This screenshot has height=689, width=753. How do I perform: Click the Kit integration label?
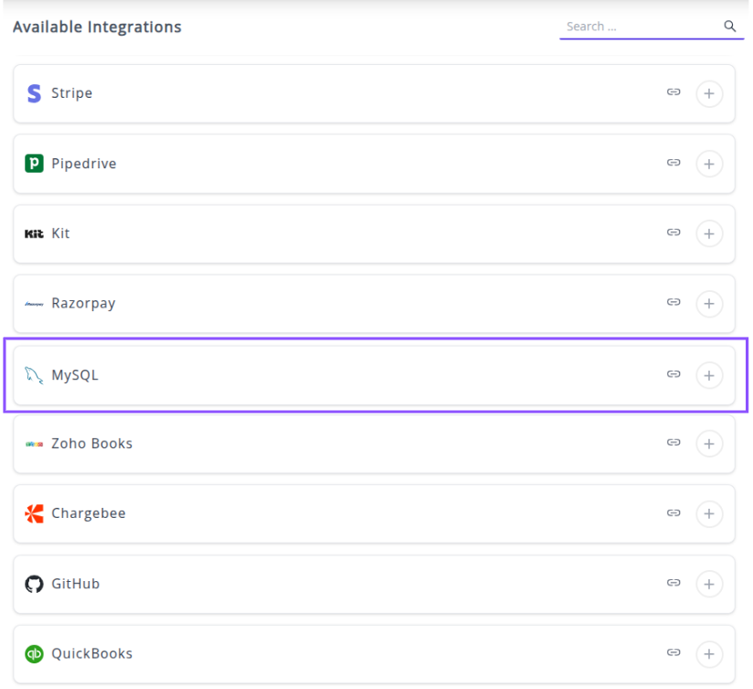tap(60, 233)
